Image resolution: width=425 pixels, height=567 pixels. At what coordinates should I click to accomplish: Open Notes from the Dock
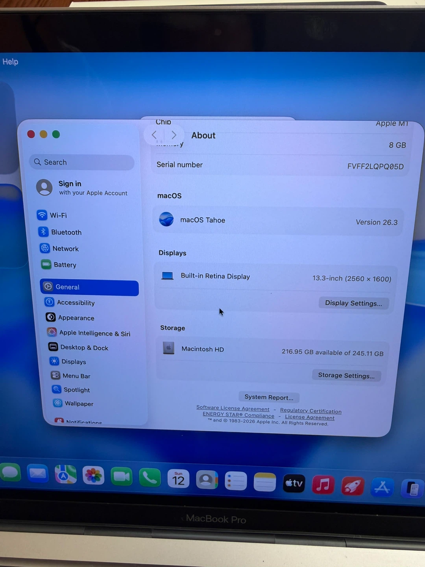[265, 482]
